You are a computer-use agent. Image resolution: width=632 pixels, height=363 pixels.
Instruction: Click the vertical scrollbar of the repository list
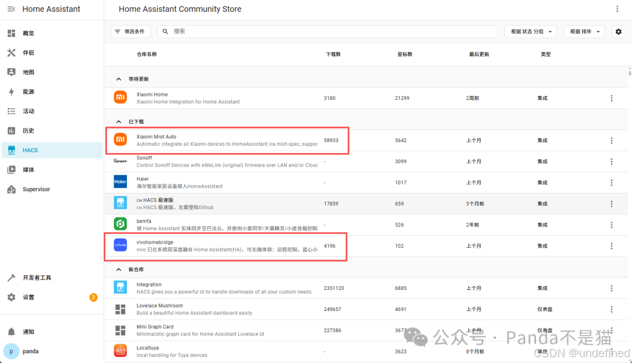click(x=630, y=72)
